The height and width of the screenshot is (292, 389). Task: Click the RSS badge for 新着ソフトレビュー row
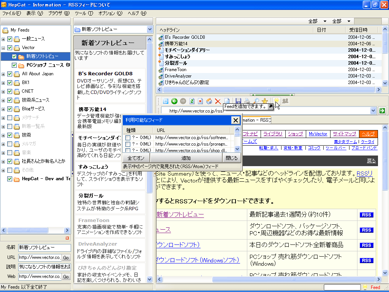click(x=367, y=215)
